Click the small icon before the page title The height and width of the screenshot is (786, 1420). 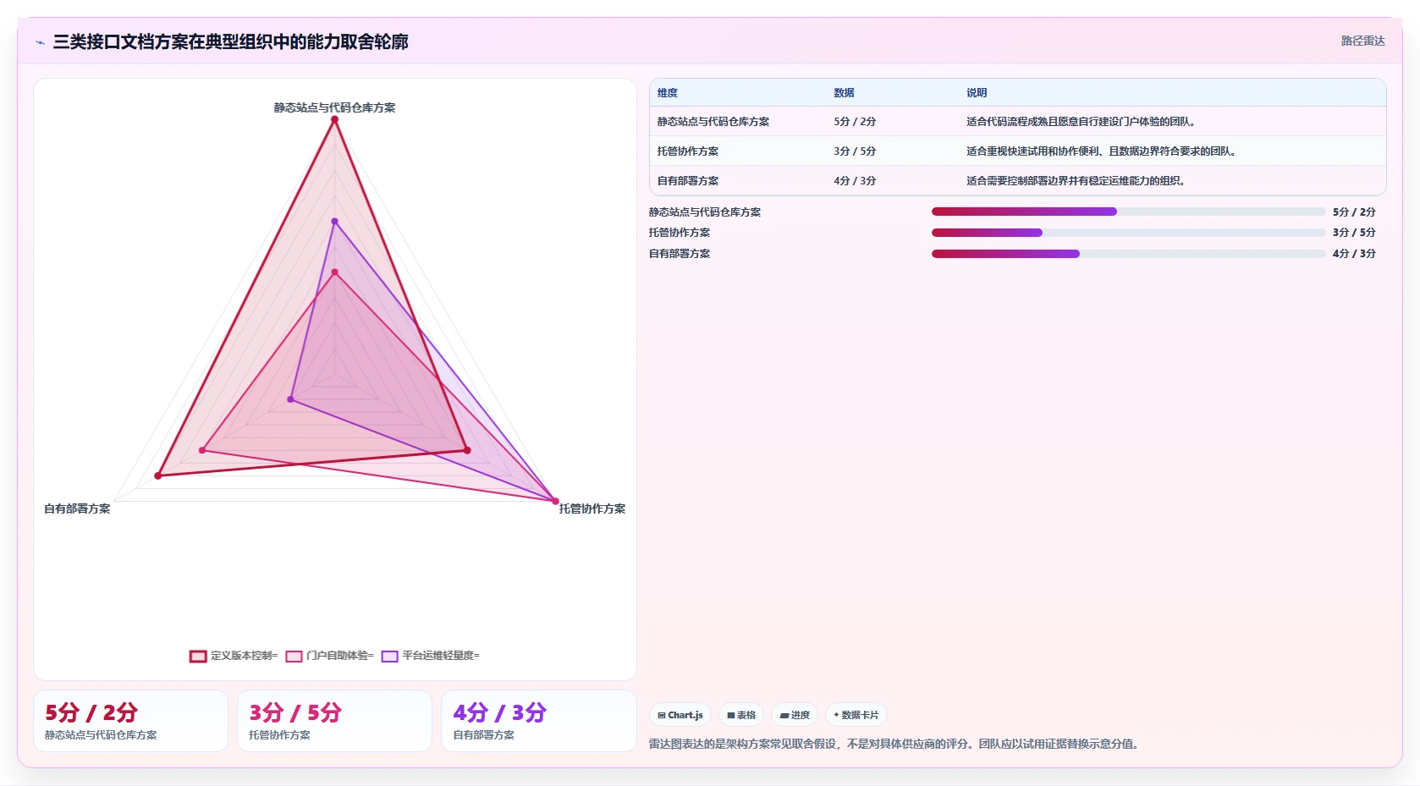click(x=40, y=42)
